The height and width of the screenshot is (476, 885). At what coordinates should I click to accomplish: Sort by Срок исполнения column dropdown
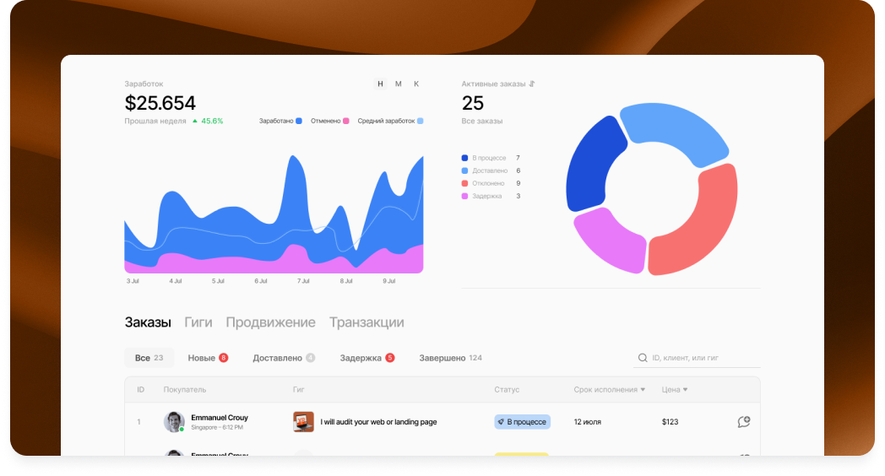[x=643, y=390]
